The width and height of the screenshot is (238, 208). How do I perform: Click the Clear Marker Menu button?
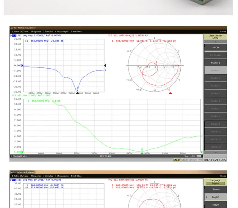215,37
